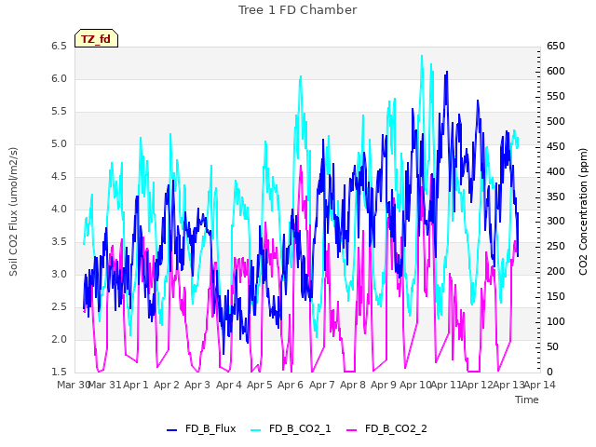Click the 0 right axis tick label

(550, 372)
